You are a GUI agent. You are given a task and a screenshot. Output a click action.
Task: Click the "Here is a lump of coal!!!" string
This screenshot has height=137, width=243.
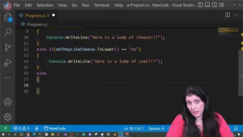pos(125,61)
